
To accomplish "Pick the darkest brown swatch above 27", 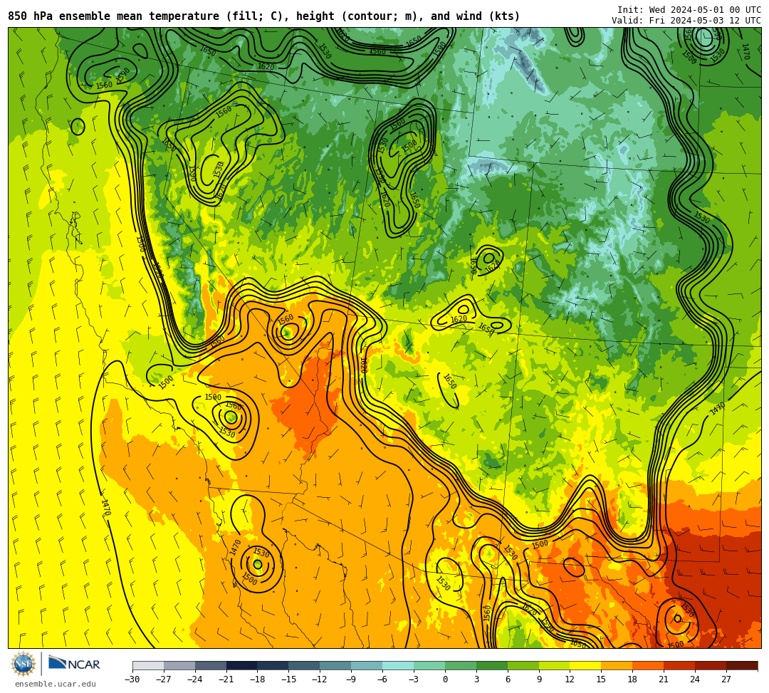I will pos(742,665).
